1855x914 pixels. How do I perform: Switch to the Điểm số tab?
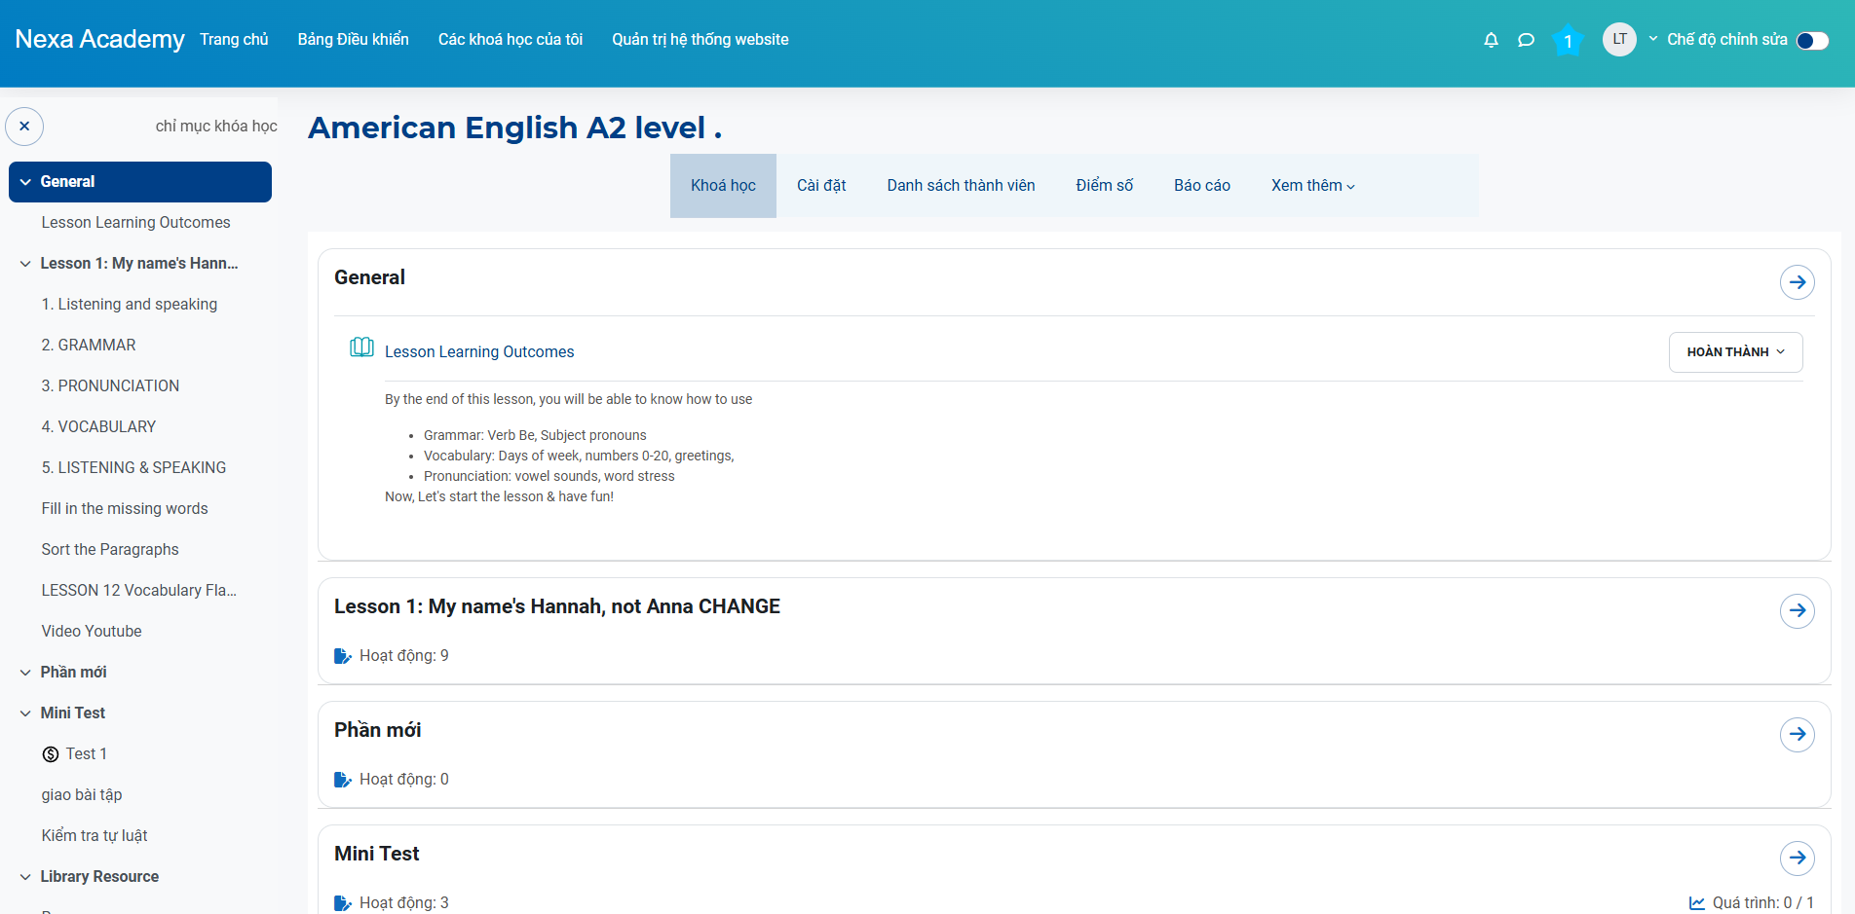coord(1104,186)
